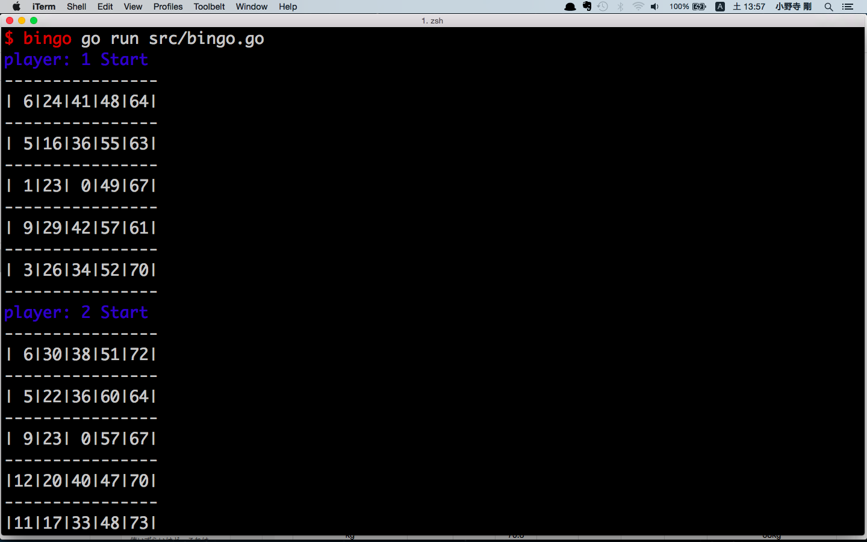This screenshot has height=542, width=867.
Task: Click the clock showing 土 13:57
Action: pyautogui.click(x=749, y=7)
